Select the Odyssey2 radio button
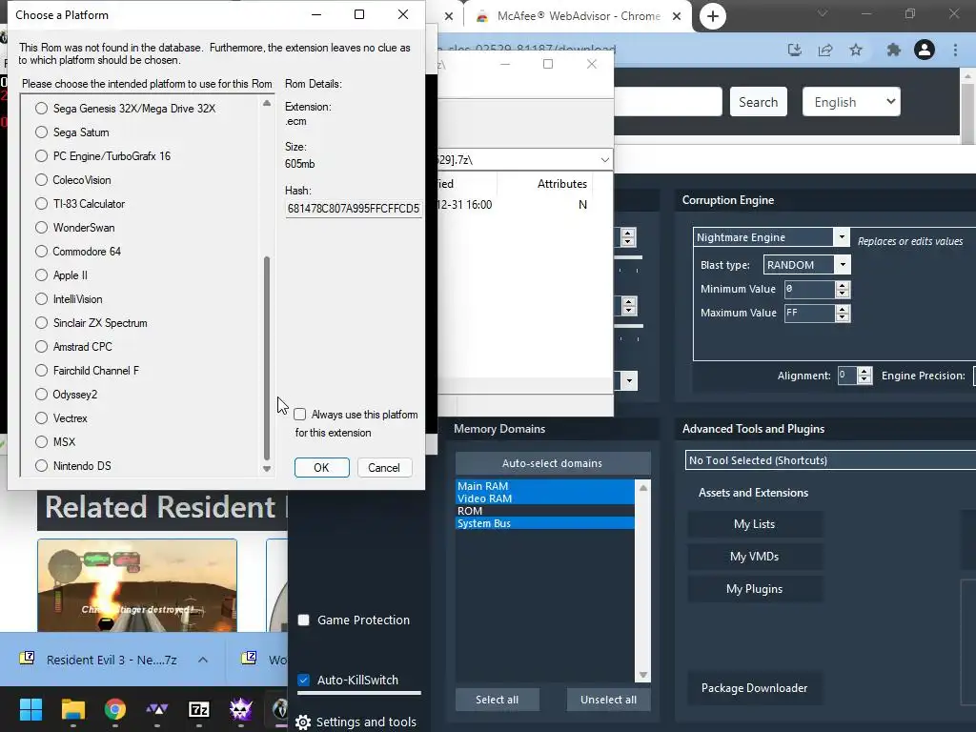This screenshot has width=976, height=732. [42, 394]
